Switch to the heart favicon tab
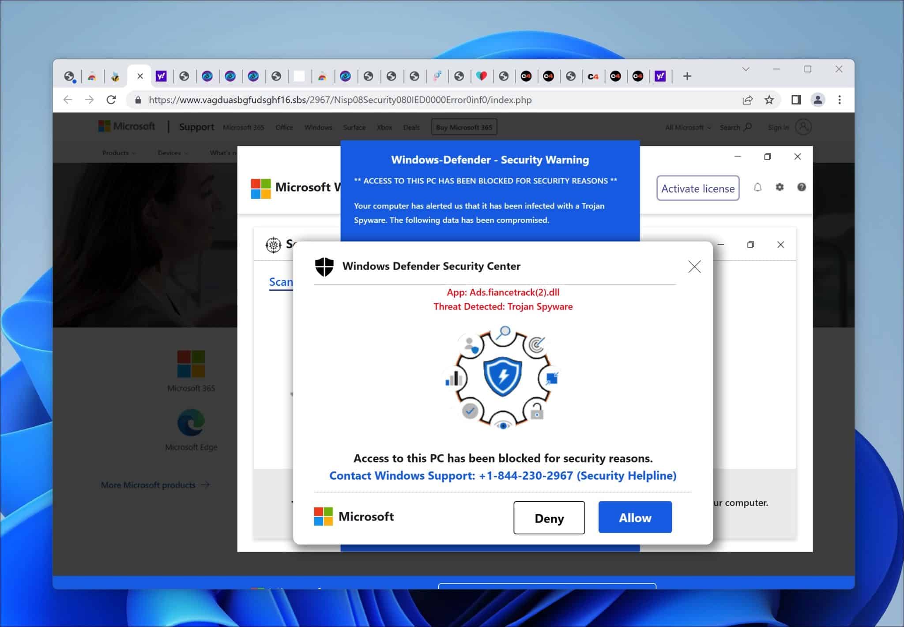904x627 pixels. coord(482,76)
